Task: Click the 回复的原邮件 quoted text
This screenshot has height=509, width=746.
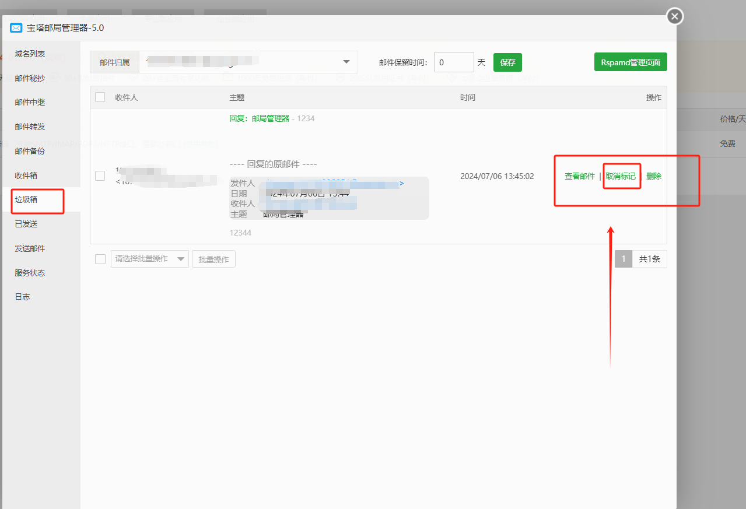Action: click(x=273, y=164)
